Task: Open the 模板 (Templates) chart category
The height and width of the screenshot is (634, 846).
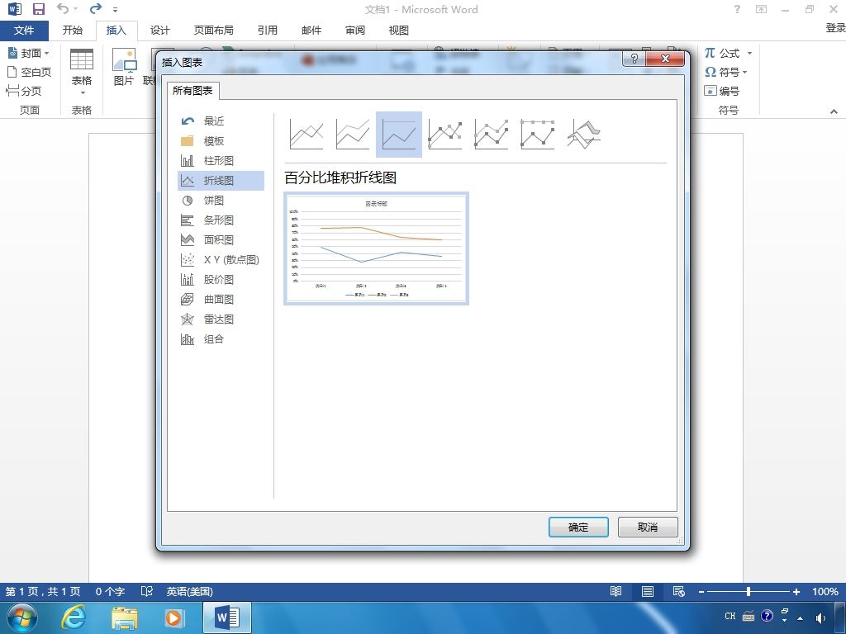Action: click(x=221, y=140)
